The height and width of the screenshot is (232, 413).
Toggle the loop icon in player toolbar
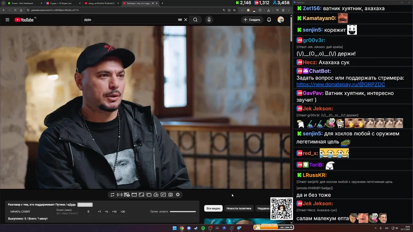click(112, 195)
